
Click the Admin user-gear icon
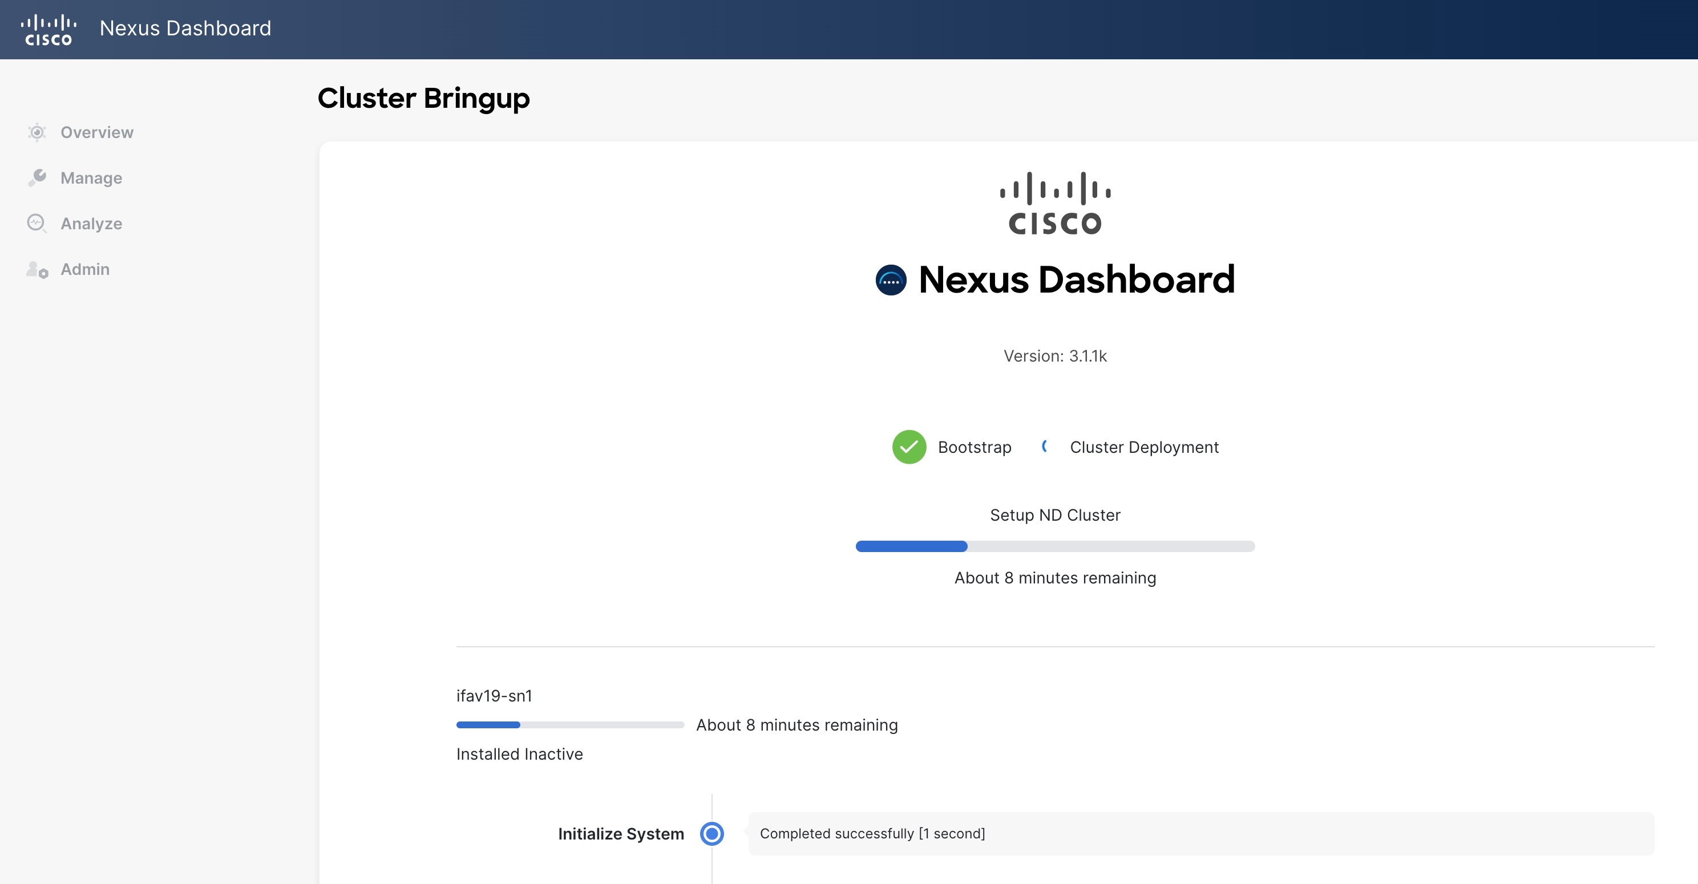pyautogui.click(x=37, y=269)
